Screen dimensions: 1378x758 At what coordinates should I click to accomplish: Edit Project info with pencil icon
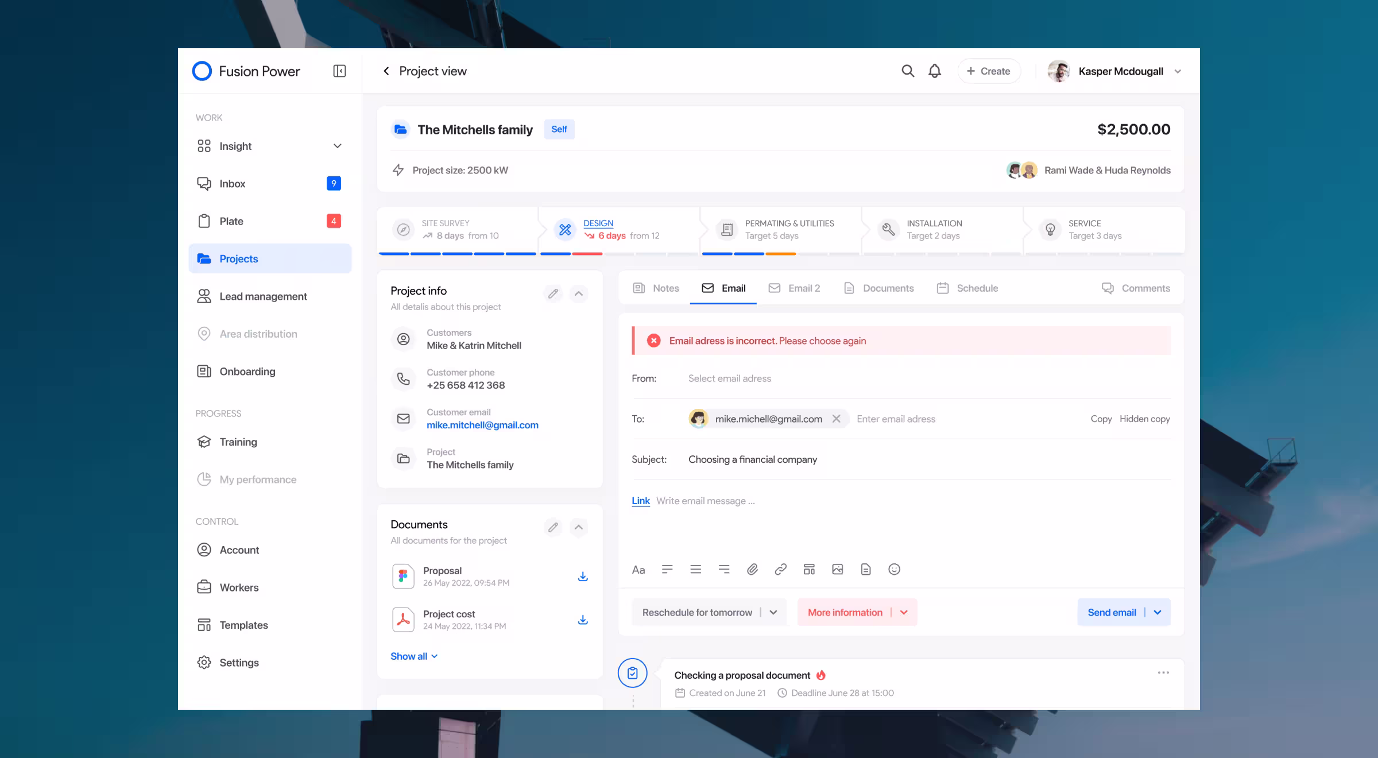[553, 293]
